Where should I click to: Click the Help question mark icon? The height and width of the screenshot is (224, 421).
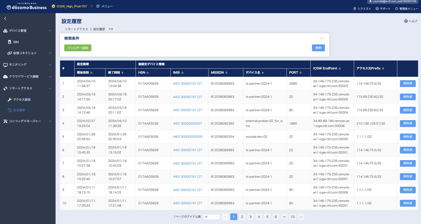pos(406,21)
